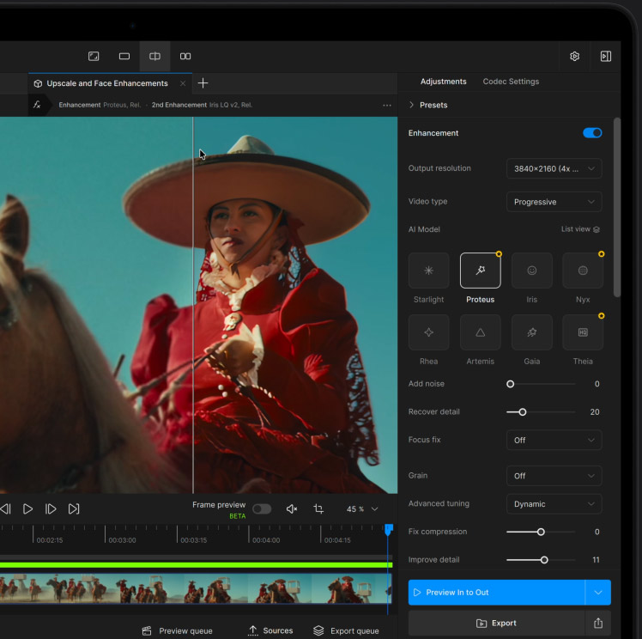Select the Nyx AI model
642x639 pixels.
tap(583, 271)
